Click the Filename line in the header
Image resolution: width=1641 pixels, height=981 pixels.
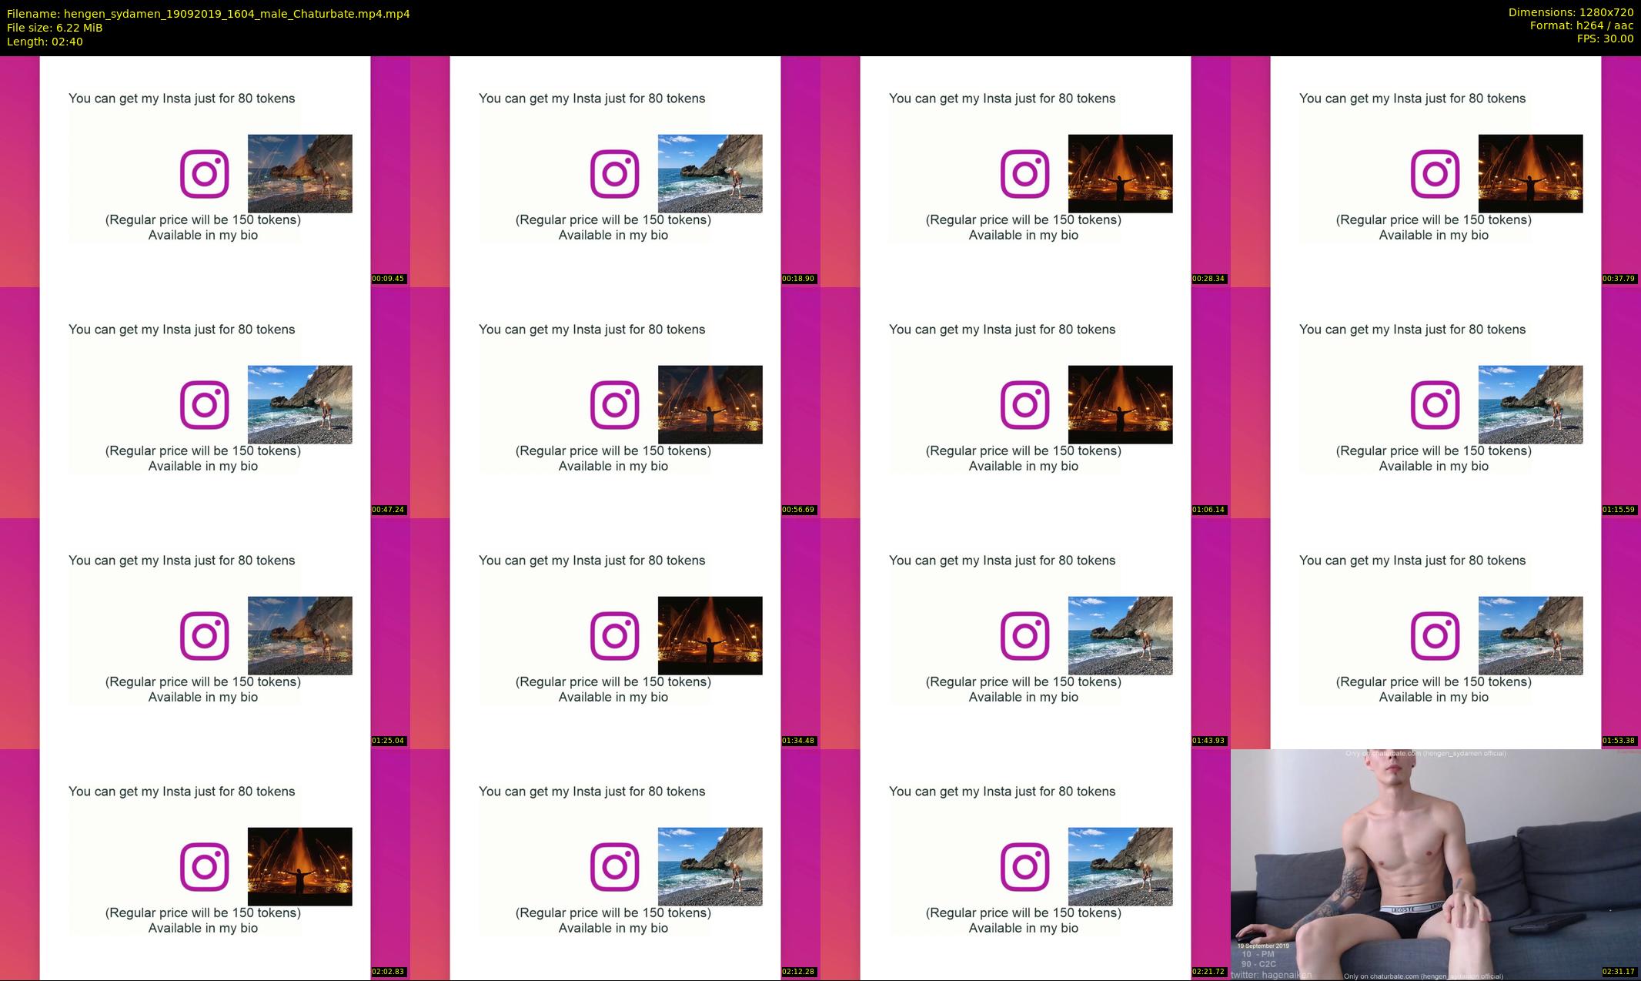(x=209, y=14)
